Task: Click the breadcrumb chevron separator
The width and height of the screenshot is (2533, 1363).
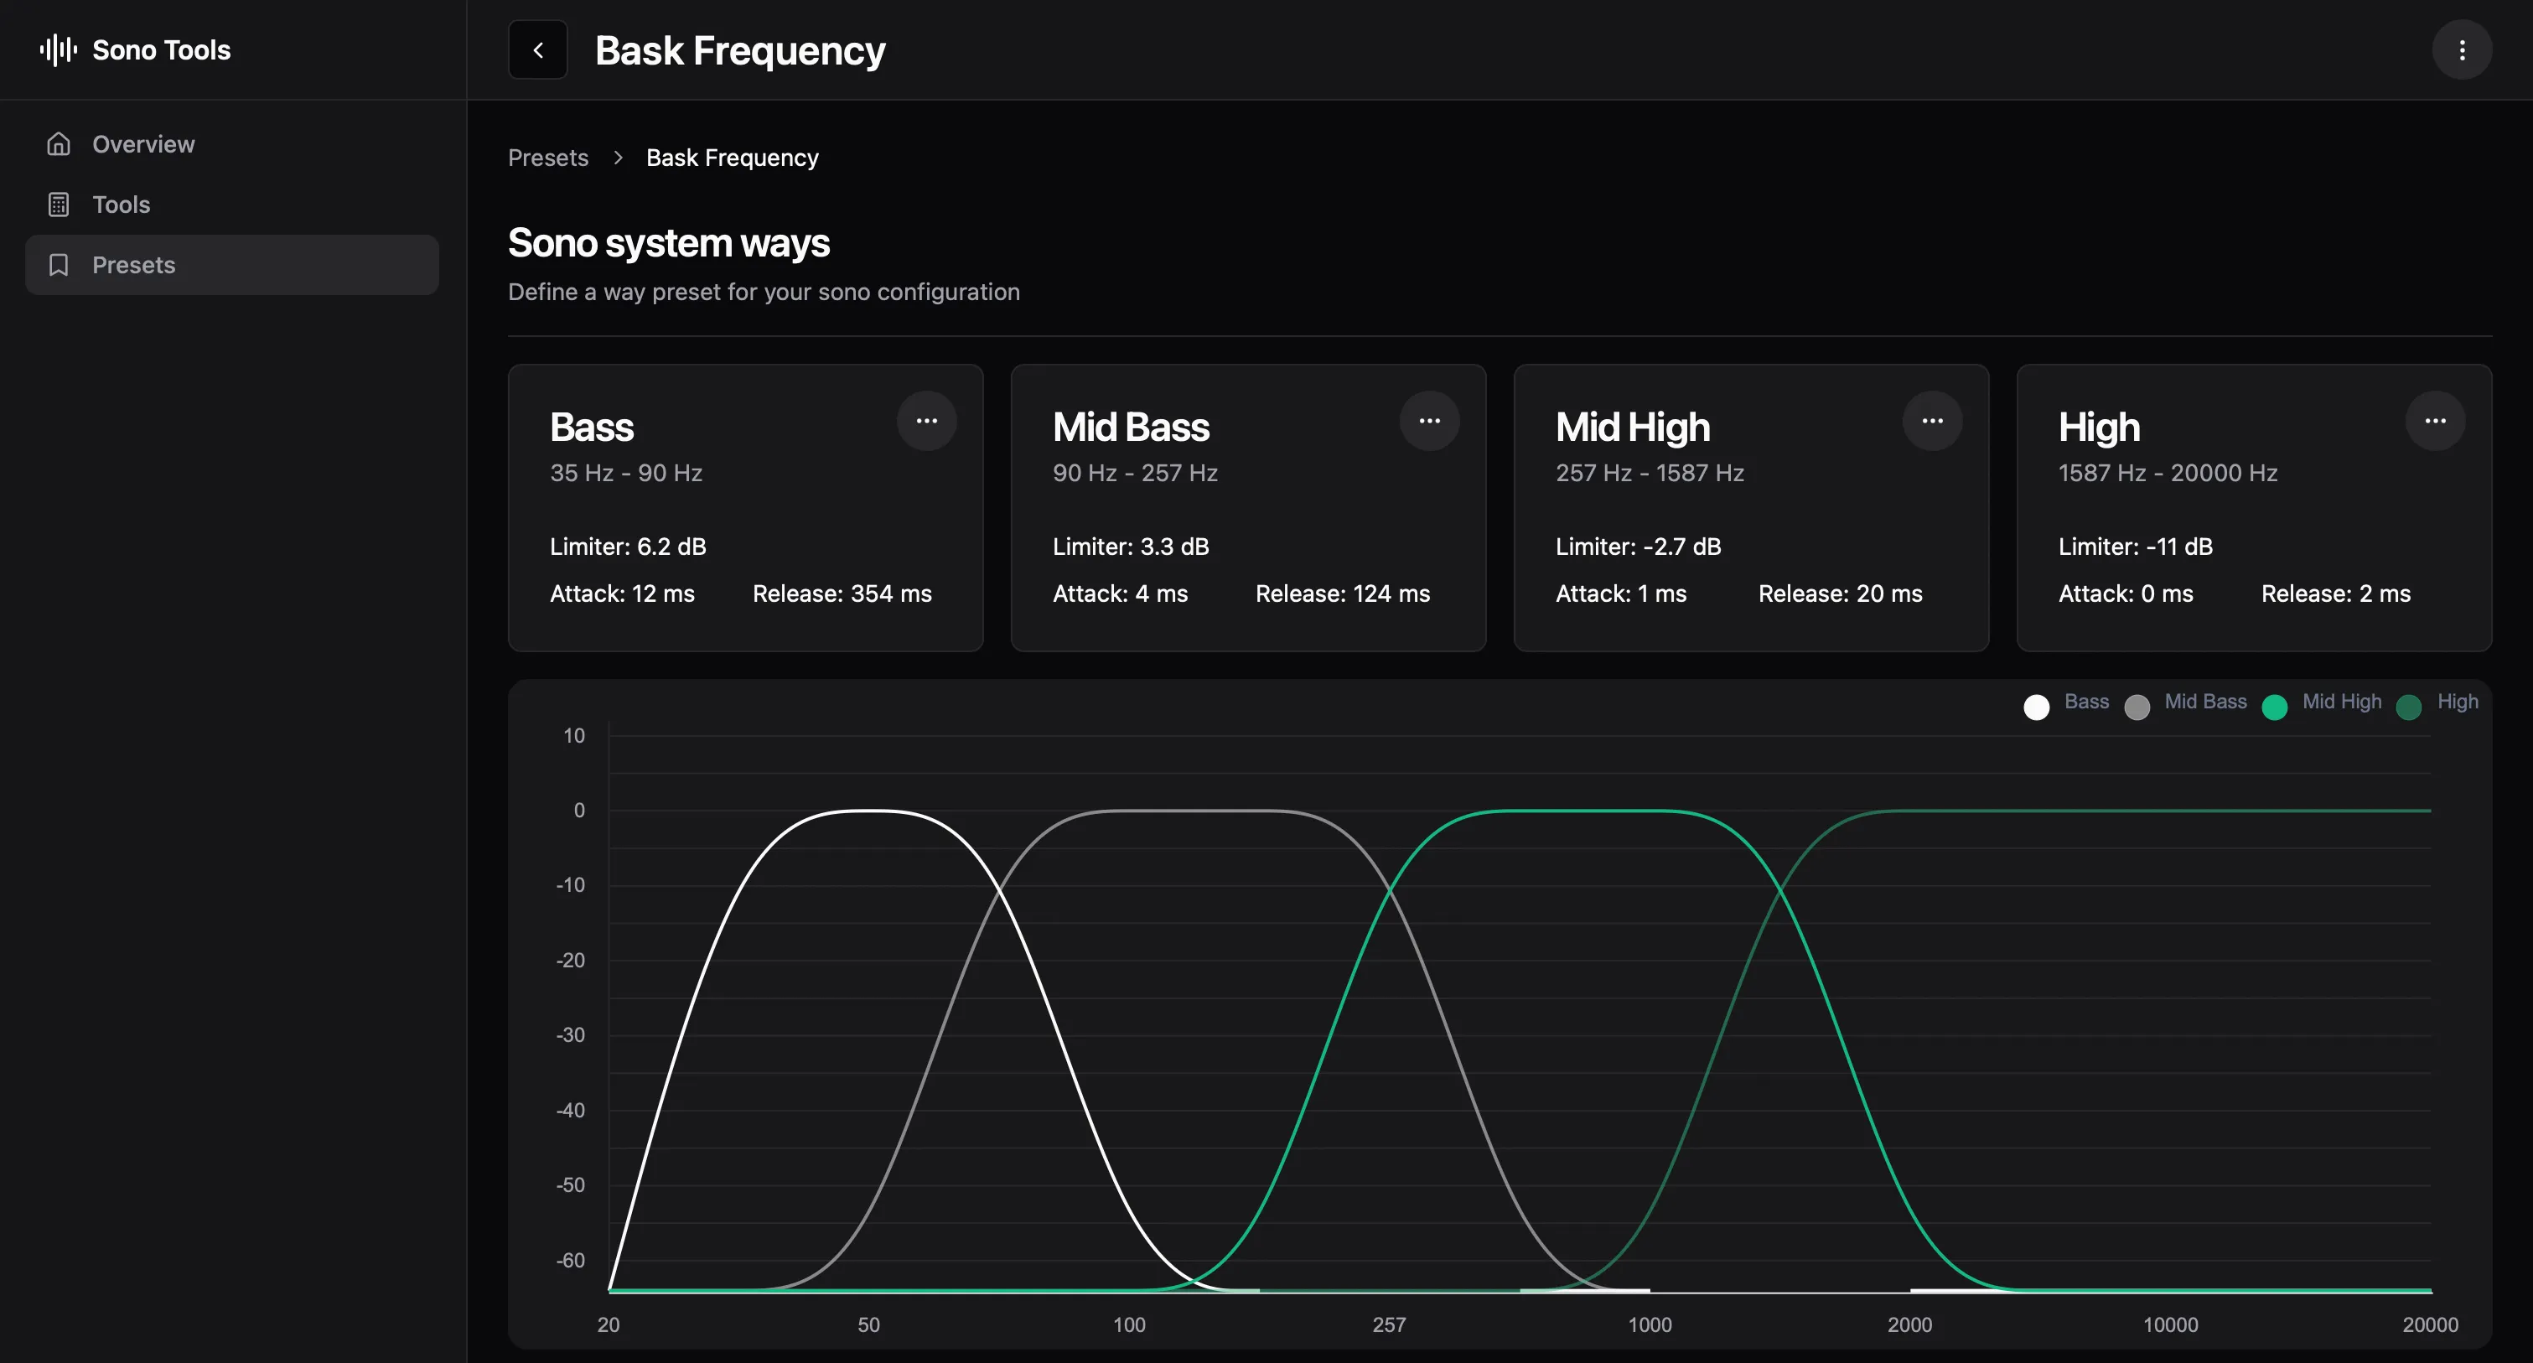Action: (x=618, y=158)
